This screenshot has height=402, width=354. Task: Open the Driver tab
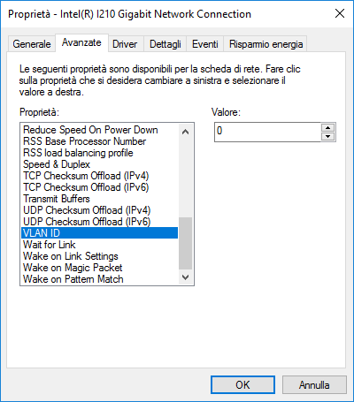[125, 44]
